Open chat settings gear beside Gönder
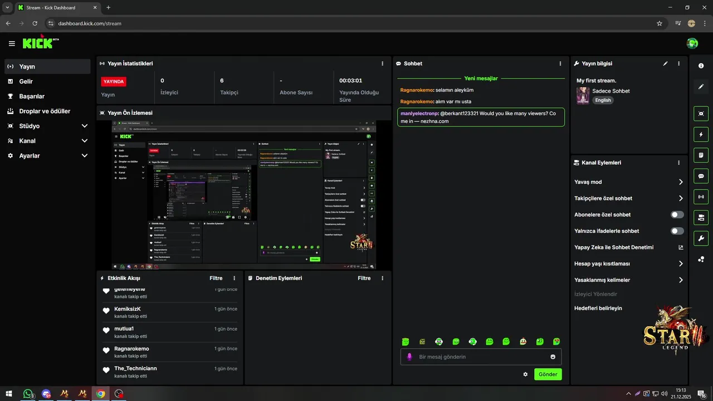713x401 pixels. click(525, 374)
